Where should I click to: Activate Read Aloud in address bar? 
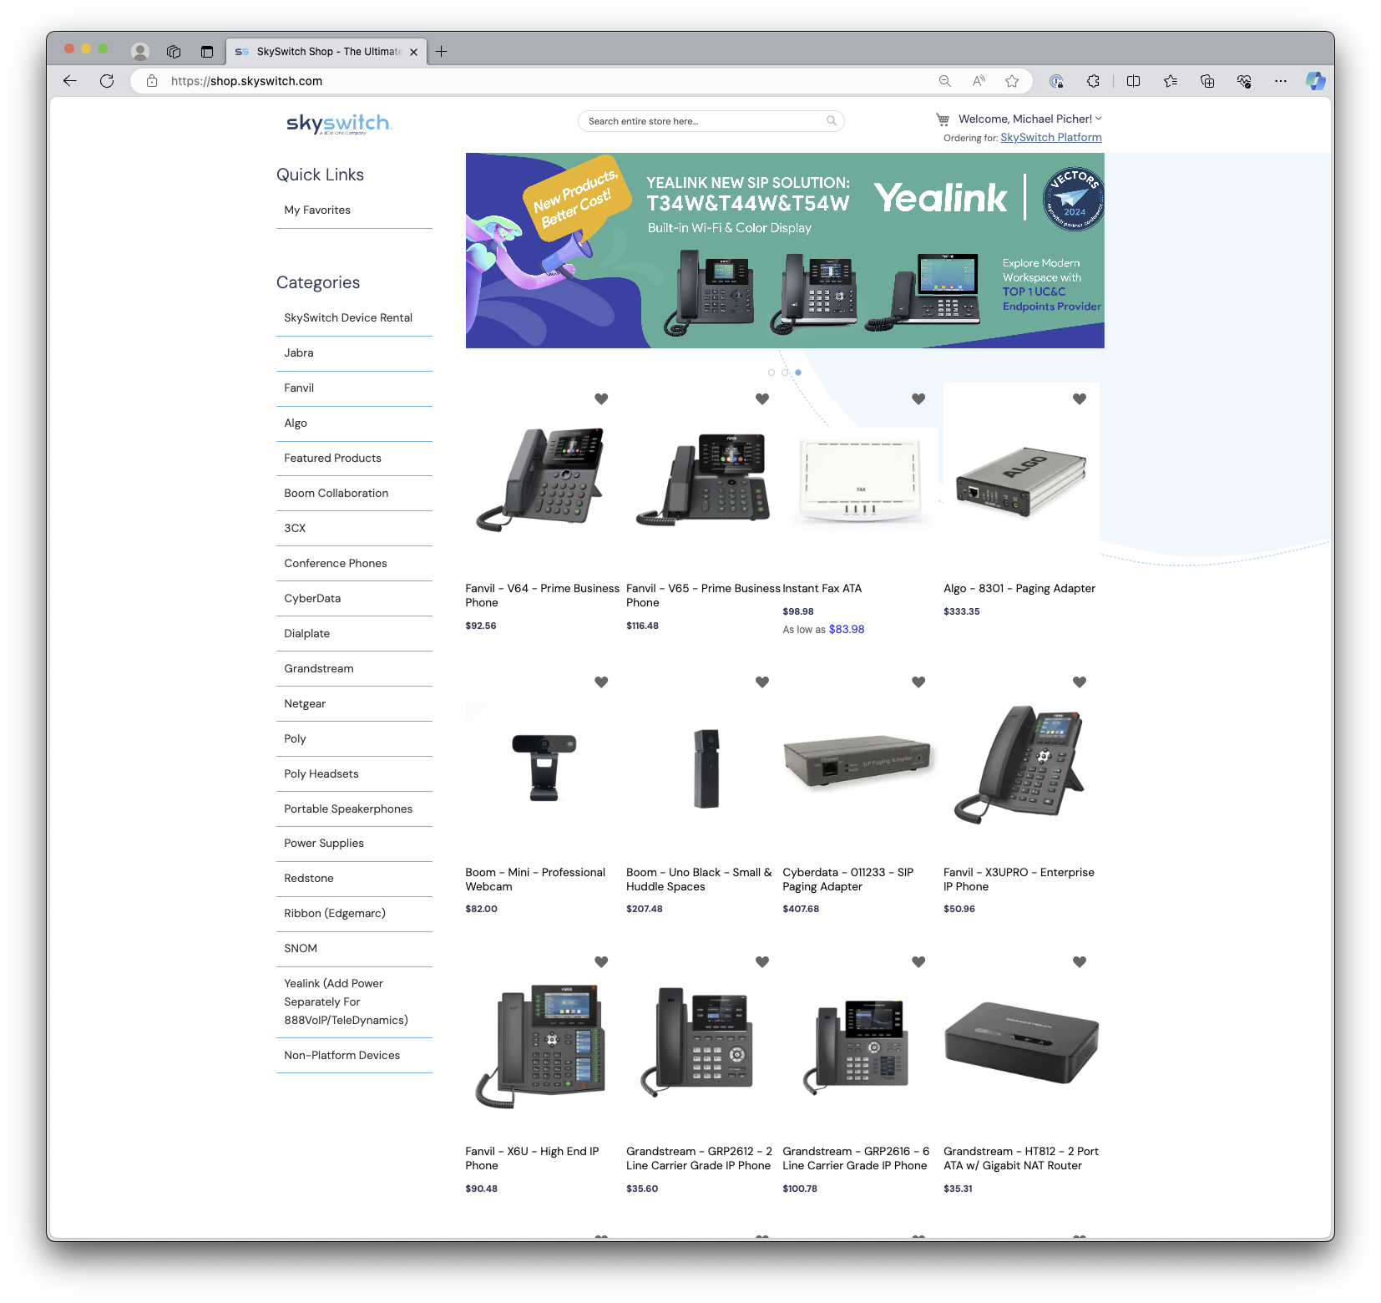point(979,81)
